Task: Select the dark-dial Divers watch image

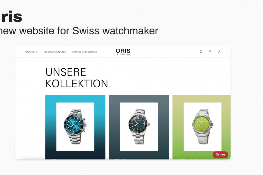Action: point(139,127)
